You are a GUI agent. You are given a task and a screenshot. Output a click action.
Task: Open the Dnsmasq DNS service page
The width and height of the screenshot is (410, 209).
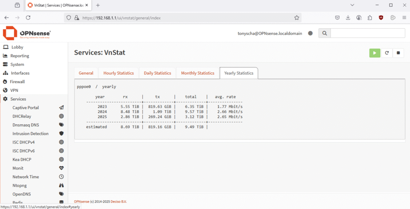26,125
